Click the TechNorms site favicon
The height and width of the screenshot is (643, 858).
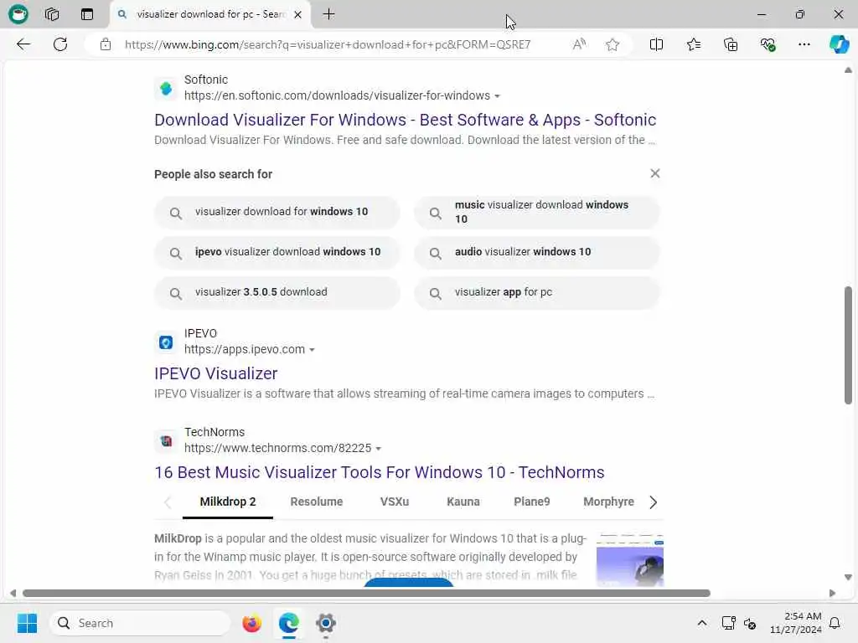[x=166, y=440]
